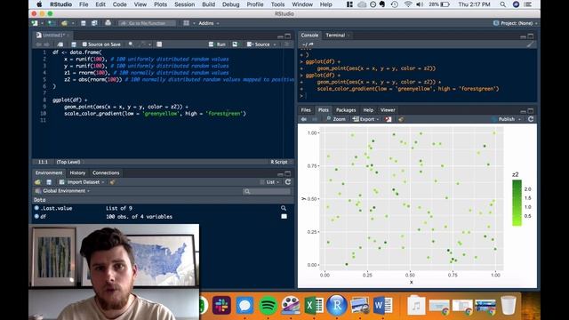
Task: Launch Word from the Dock
Action: (x=382, y=305)
